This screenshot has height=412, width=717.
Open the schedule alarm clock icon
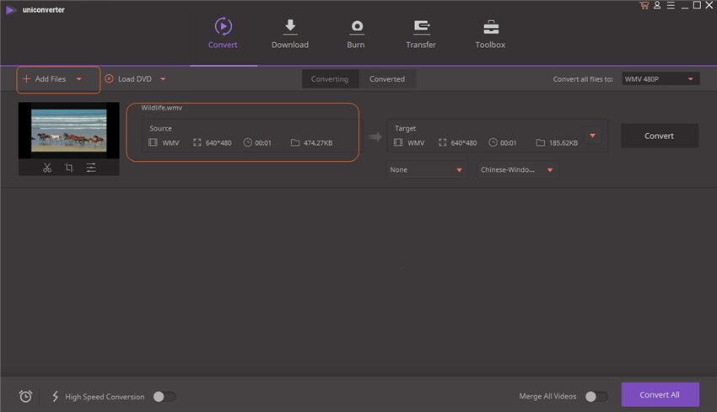pyautogui.click(x=25, y=396)
